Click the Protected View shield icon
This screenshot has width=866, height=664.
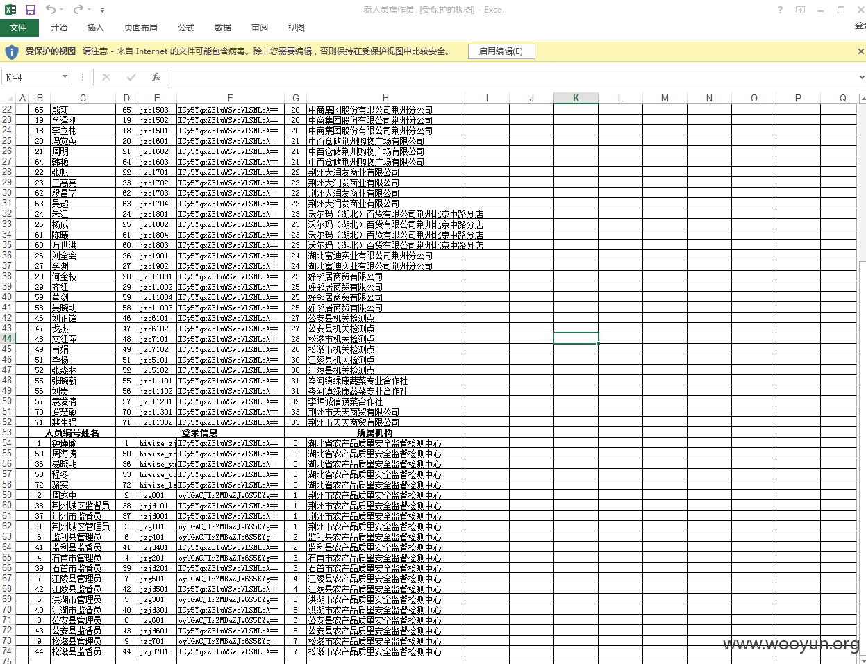click(12, 52)
